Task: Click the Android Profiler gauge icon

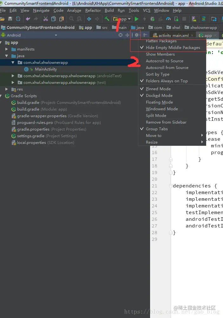Action: click(x=168, y=19)
